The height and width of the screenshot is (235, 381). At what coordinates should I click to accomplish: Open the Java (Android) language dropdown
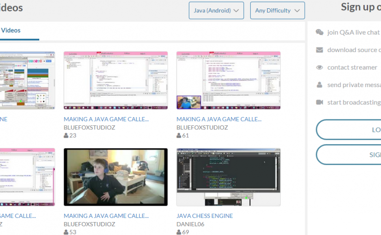[216, 11]
